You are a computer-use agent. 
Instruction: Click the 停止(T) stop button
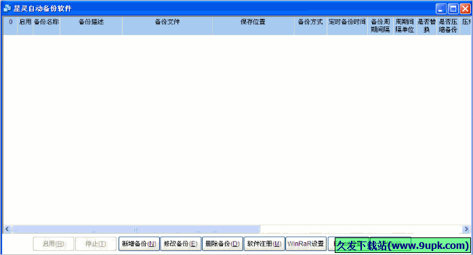click(96, 244)
